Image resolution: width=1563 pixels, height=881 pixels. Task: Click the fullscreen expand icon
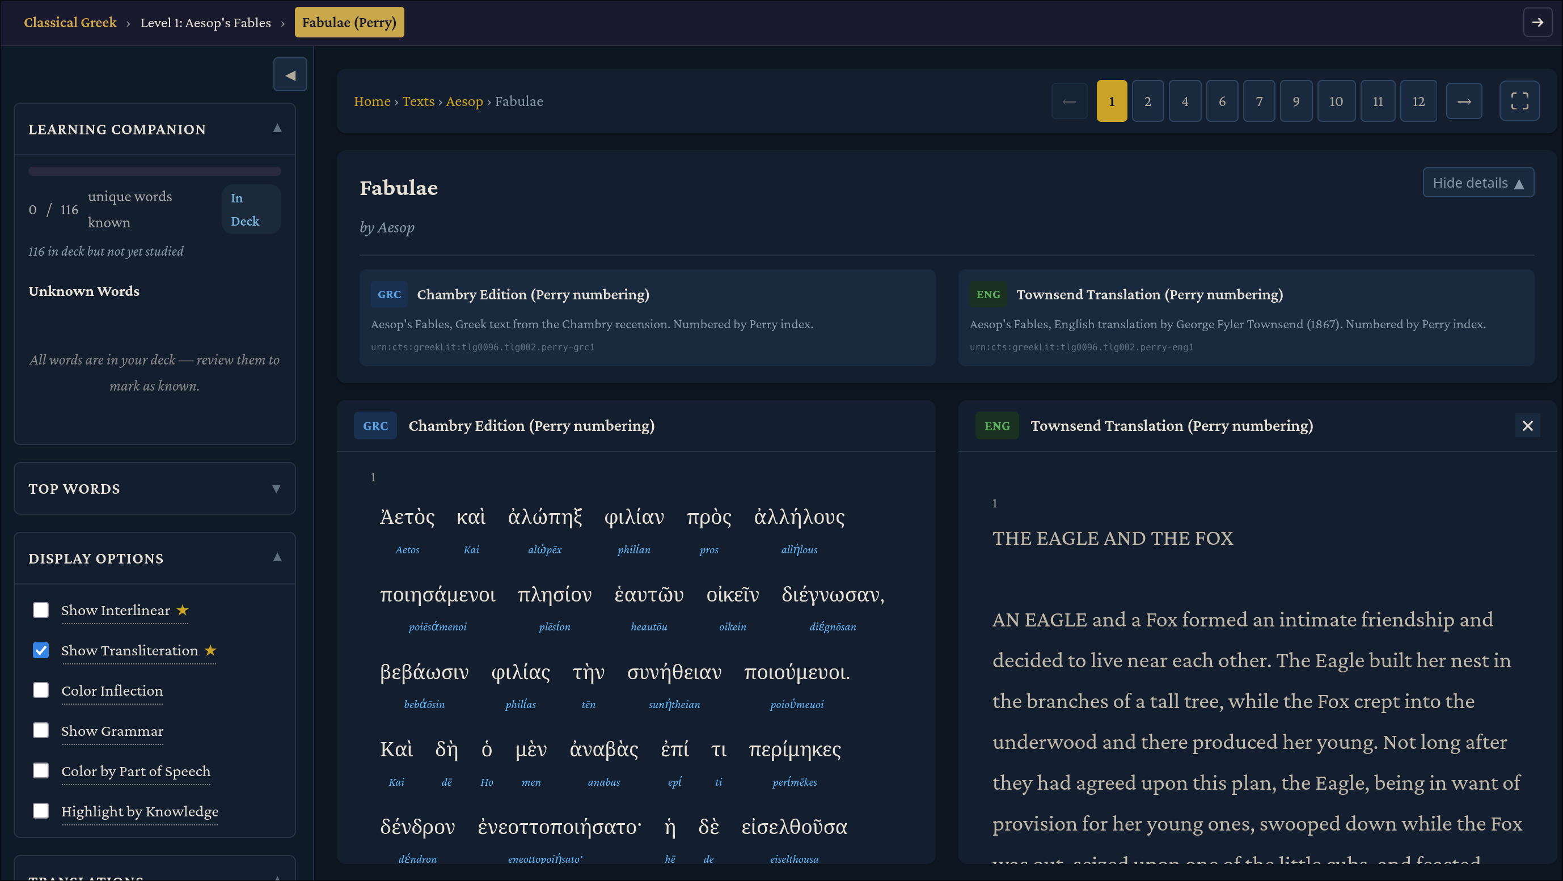click(1519, 101)
